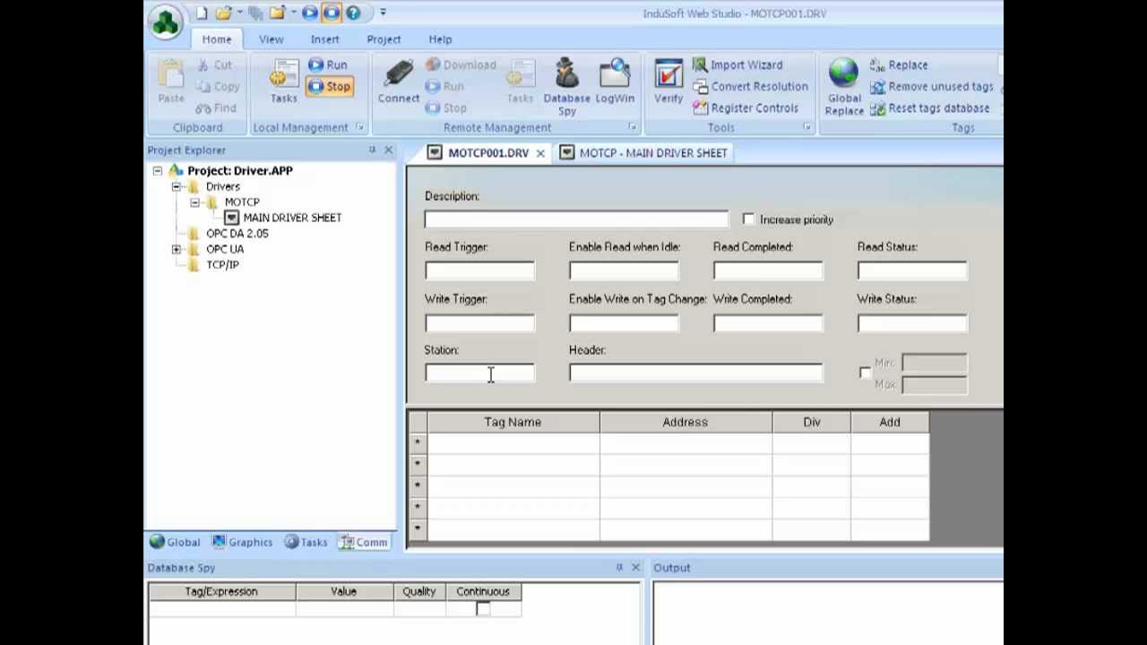Collapse the Project: Driver.APP tree node

tap(158, 170)
